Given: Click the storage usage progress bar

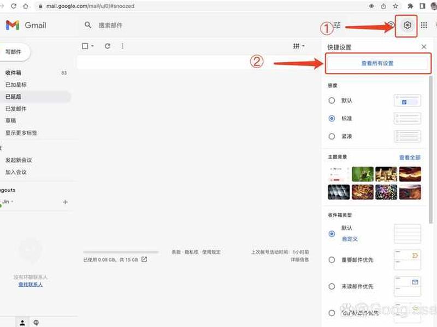Looking at the screenshot, I should (121, 252).
